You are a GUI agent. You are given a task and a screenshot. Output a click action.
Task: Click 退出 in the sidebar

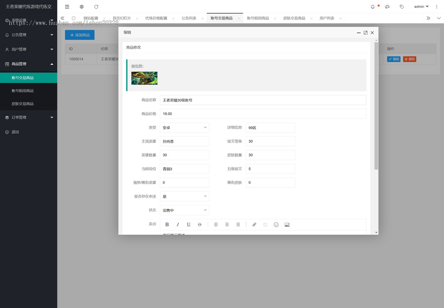point(28,132)
